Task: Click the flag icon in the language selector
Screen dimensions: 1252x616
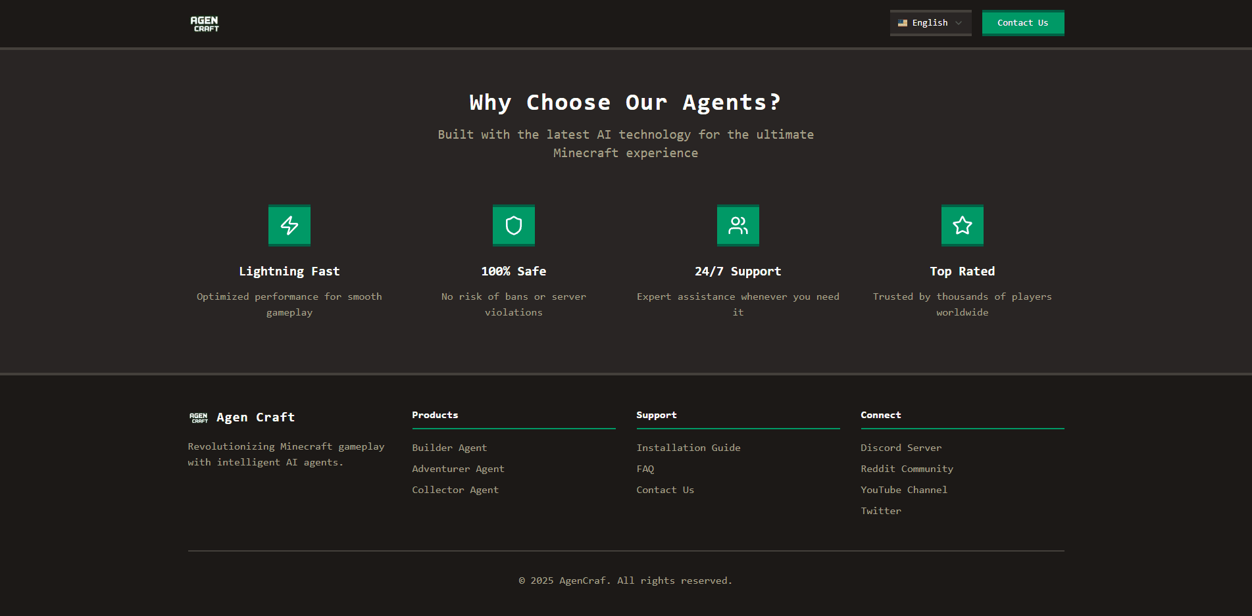Action: [903, 22]
